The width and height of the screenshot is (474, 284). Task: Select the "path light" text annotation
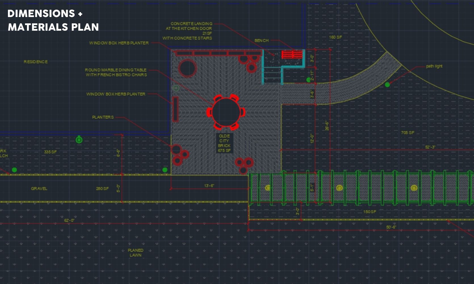(434, 66)
